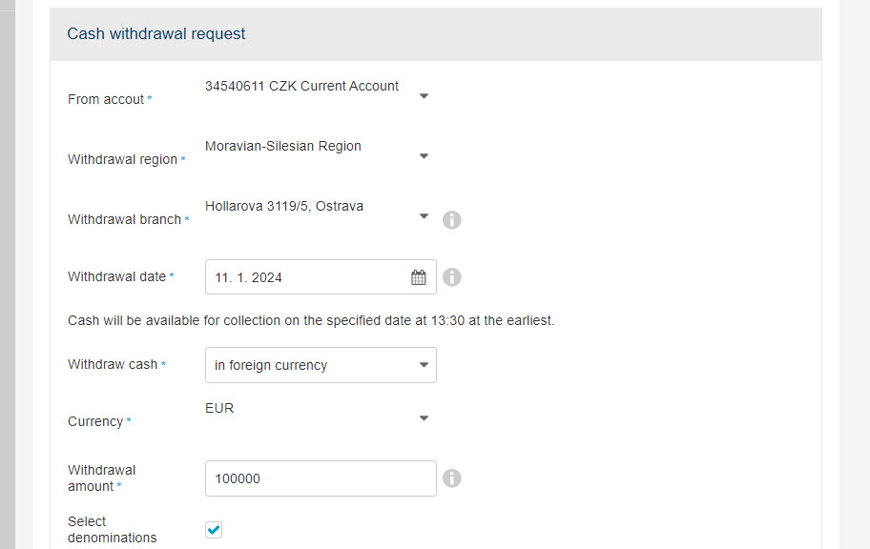Click the 'Select denominations' label text

[112, 530]
